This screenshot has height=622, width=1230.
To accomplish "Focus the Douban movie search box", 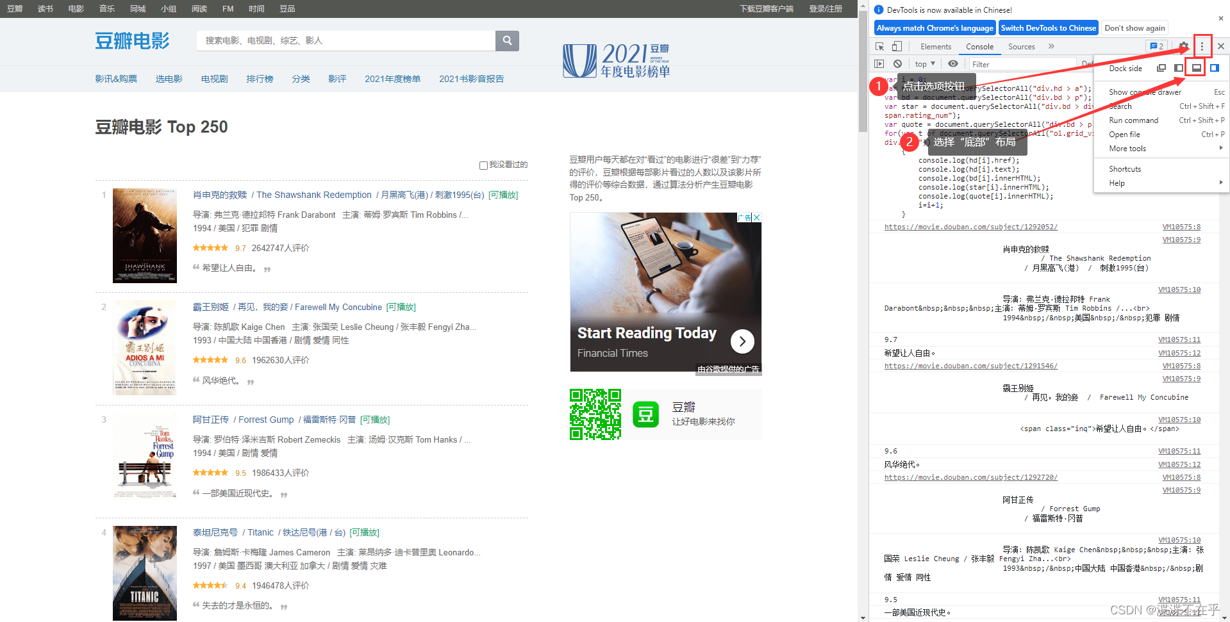I will tap(346, 40).
